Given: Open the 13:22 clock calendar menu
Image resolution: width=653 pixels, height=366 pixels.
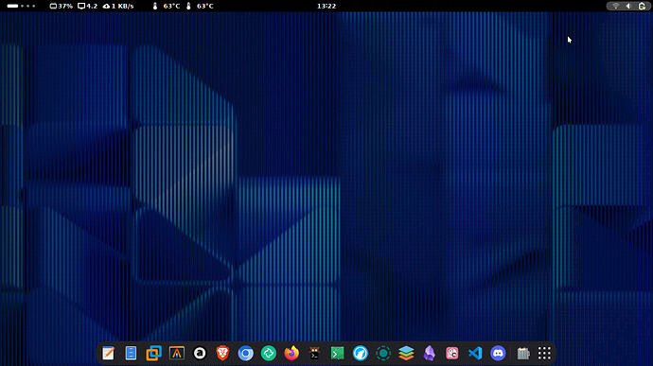Looking at the screenshot, I should [326, 6].
